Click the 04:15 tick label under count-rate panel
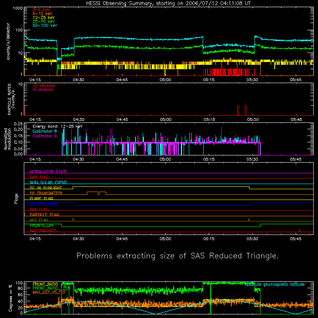Screen dimensions: 318x318 click(35, 80)
